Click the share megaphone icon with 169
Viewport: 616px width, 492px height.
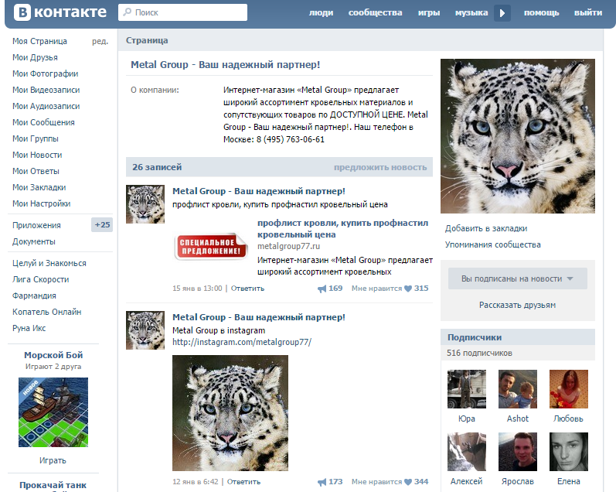(322, 289)
